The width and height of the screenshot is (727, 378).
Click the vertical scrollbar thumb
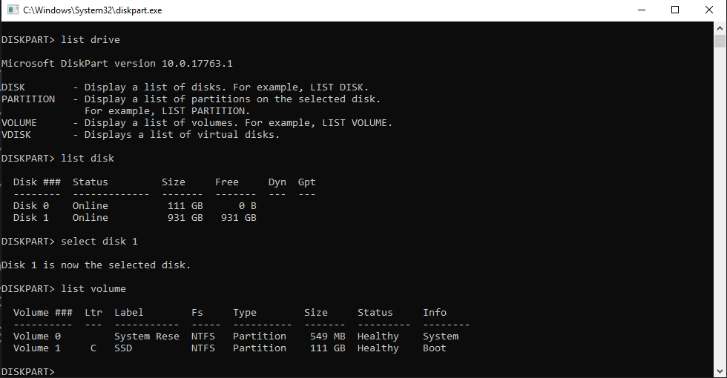720,42
